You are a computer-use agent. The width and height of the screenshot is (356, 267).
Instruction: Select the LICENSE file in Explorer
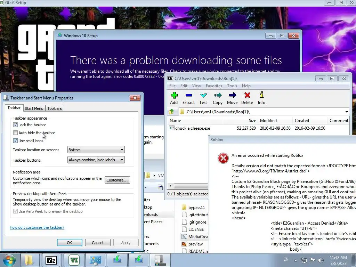[x=193, y=229]
